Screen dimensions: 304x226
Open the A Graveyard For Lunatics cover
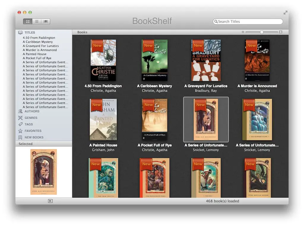(206, 60)
